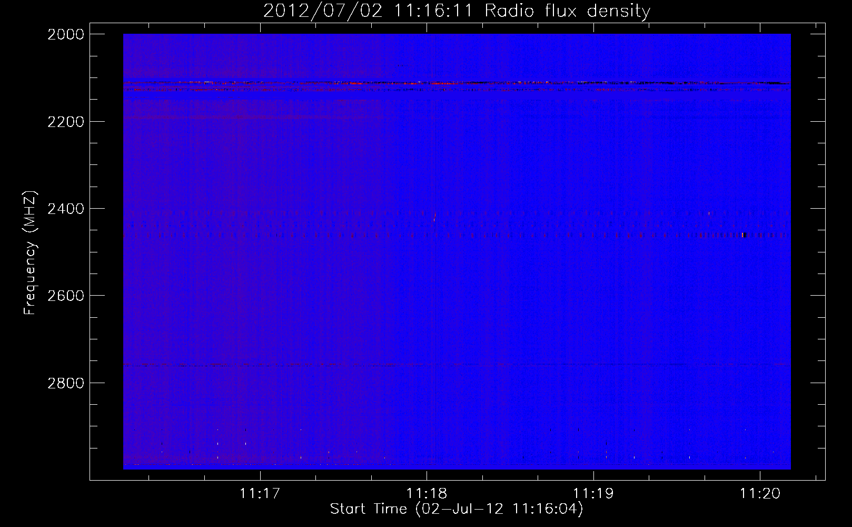Click the 11:18 time tick label
Viewport: 852px width, 527px height.
[x=427, y=494]
